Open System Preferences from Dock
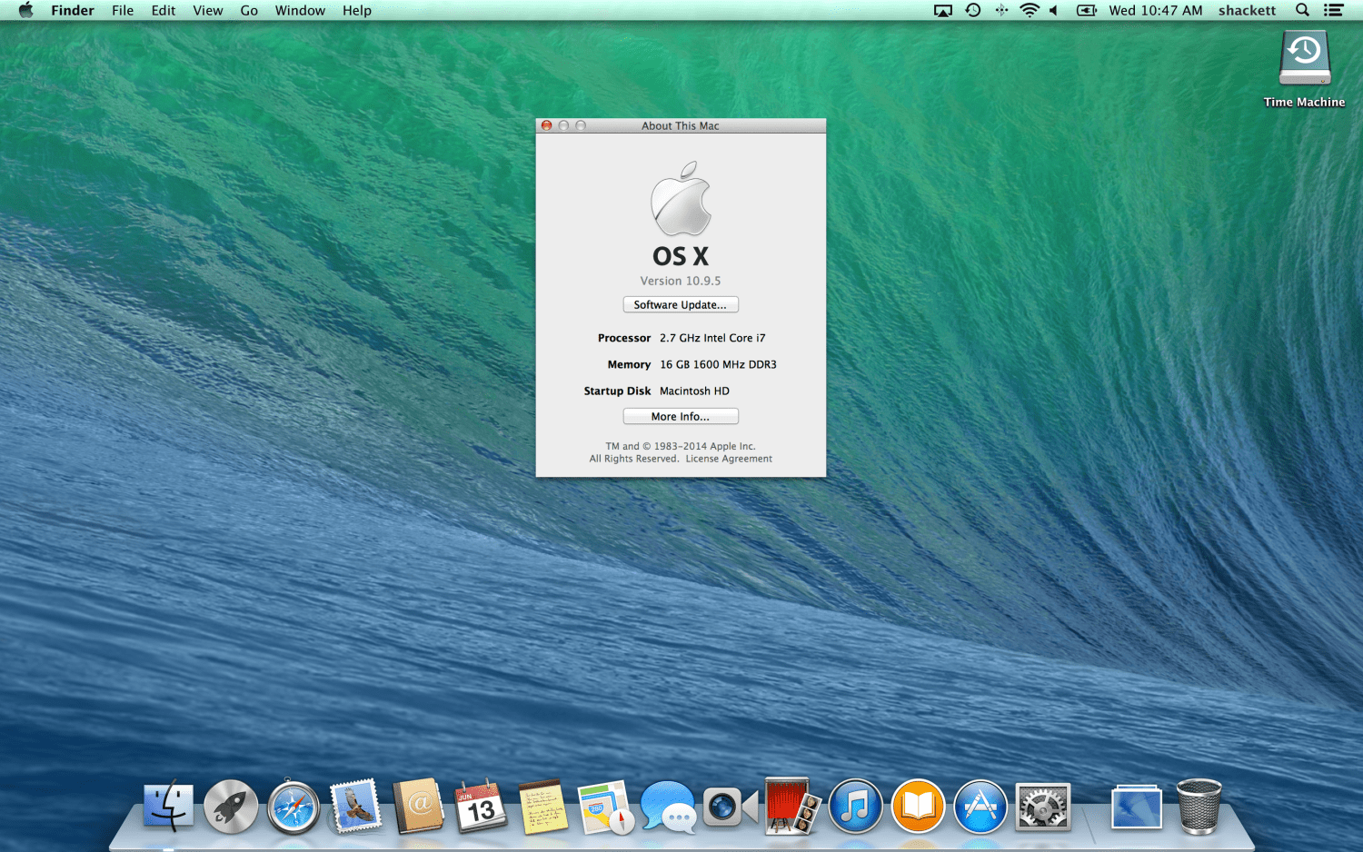The width and height of the screenshot is (1363, 852). click(1042, 807)
